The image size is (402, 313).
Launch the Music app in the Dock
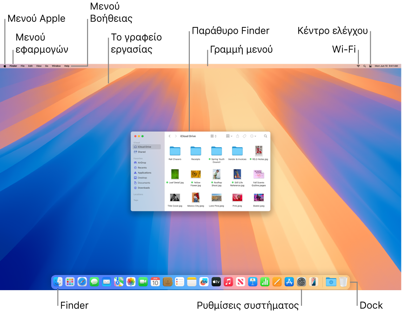[x=229, y=281]
